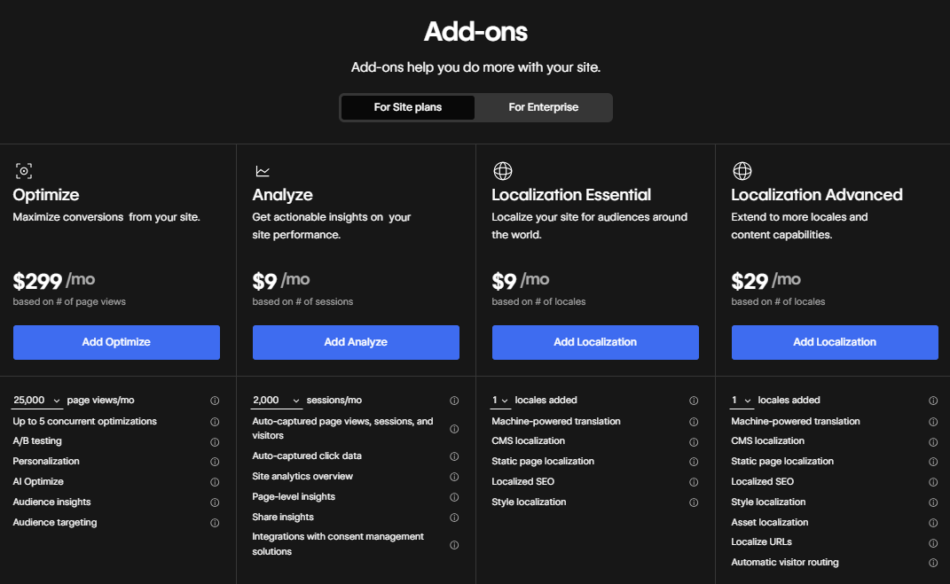Open the 25,000 page views dropdown
Screen dimensions: 950x584
pyautogui.click(x=35, y=400)
